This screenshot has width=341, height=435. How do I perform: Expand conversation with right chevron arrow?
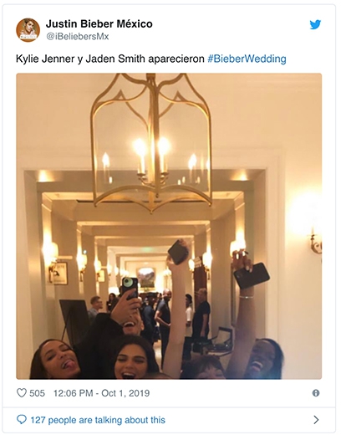coord(316,420)
